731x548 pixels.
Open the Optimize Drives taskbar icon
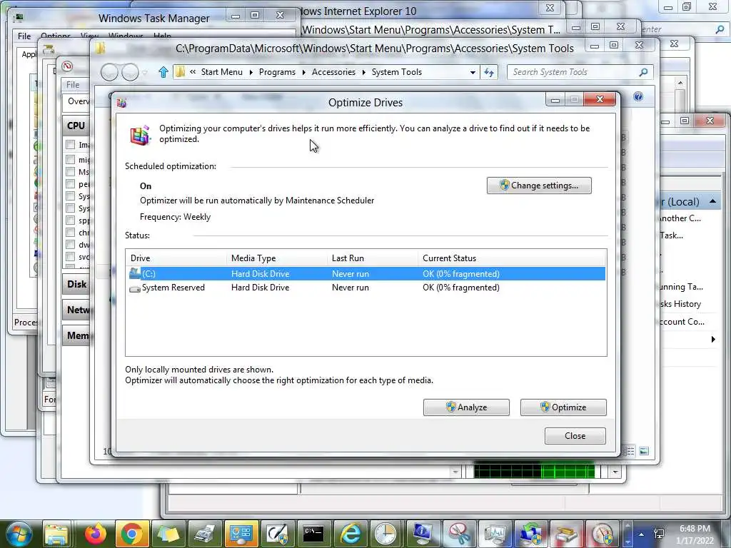[x=567, y=534]
